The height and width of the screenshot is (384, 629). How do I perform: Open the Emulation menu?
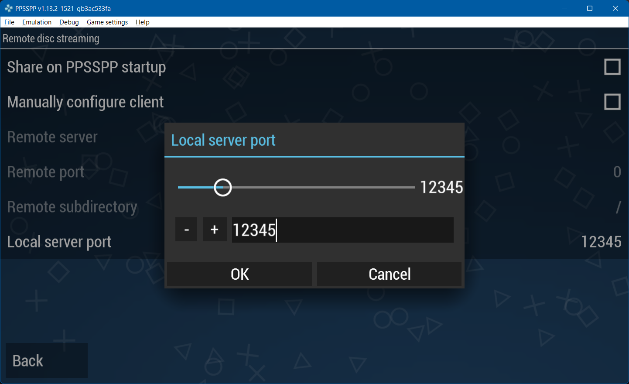[37, 22]
